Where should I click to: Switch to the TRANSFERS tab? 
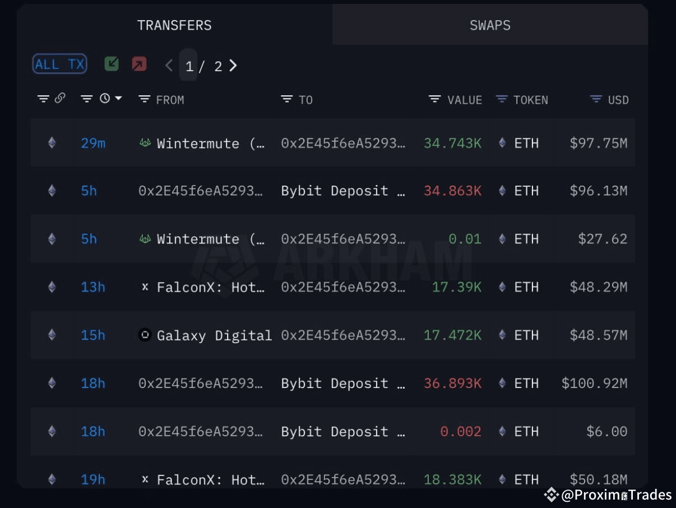point(174,25)
